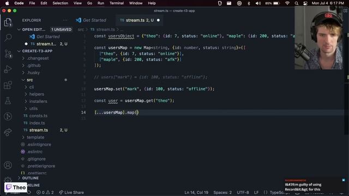Open index.ts in the file tree
Image resolution: width=349 pixels, height=196 pixels.
click(37, 123)
